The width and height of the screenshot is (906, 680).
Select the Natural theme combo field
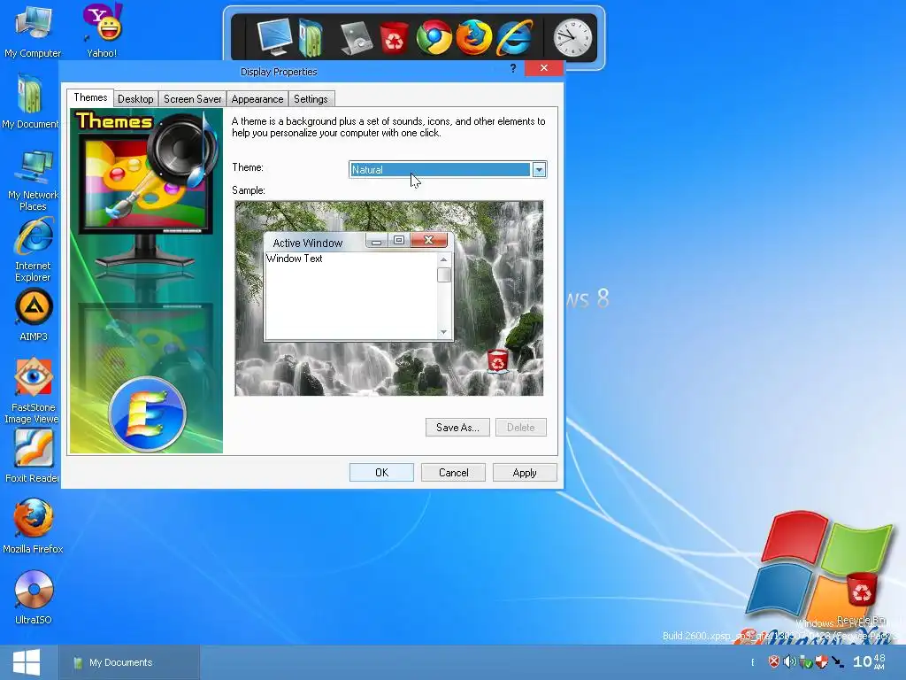pos(448,169)
